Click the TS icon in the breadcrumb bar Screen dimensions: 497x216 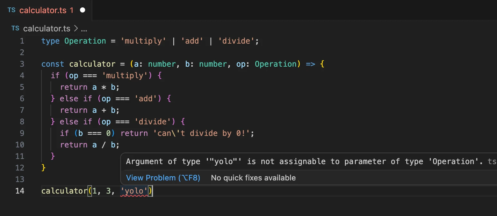(x=15, y=29)
